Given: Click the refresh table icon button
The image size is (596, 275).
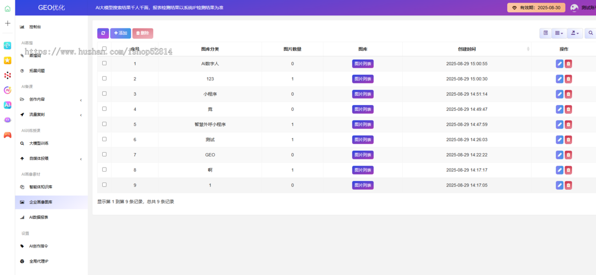Looking at the screenshot, I should [103, 33].
